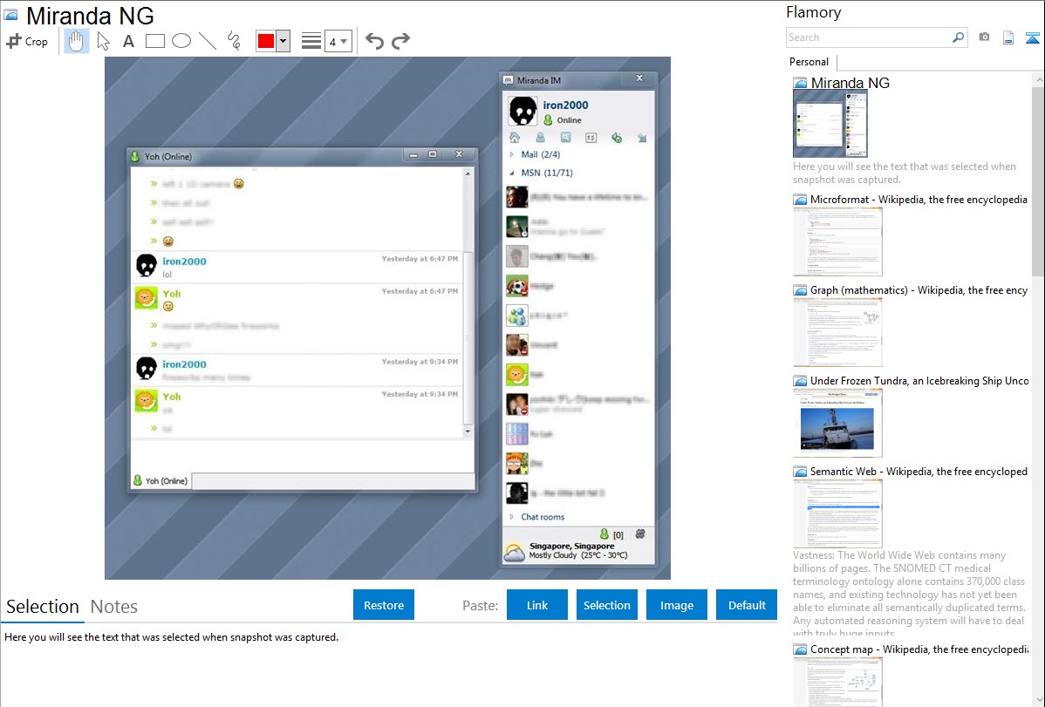Undo the last annotation

point(374,41)
